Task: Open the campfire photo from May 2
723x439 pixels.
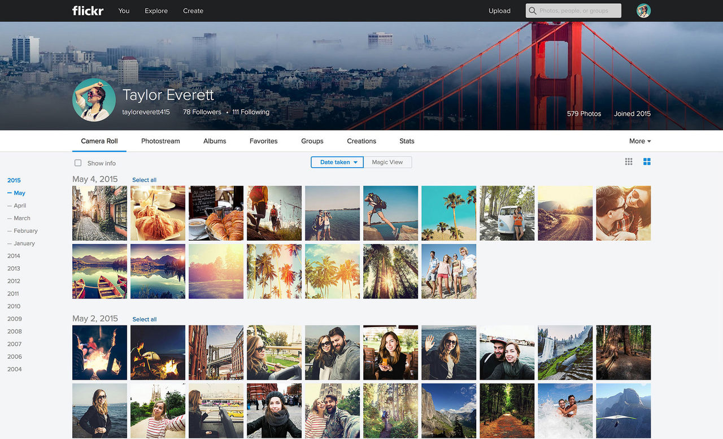Action: point(99,353)
